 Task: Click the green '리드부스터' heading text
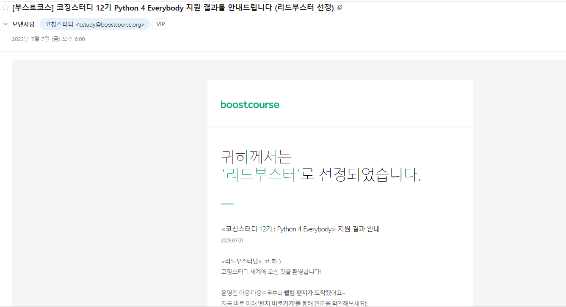[x=261, y=175]
